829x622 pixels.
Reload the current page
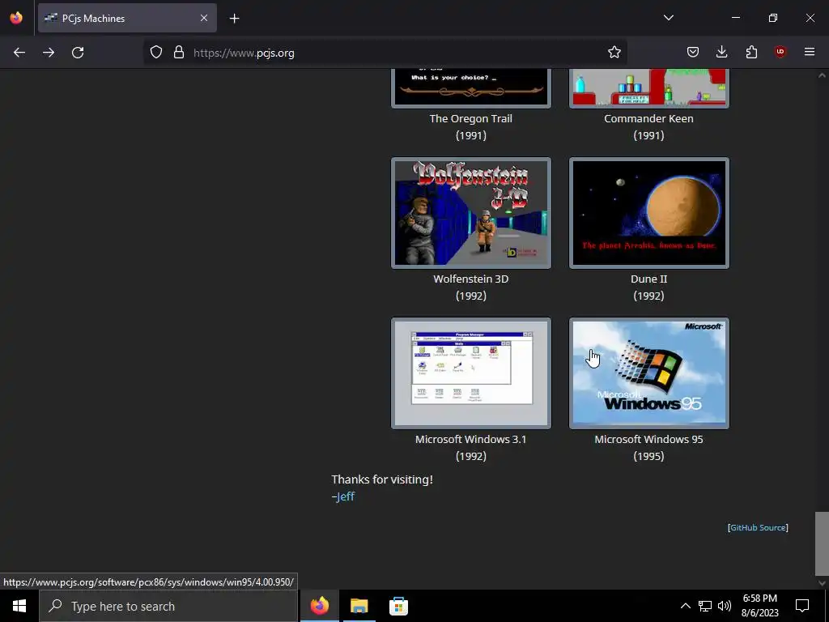pos(78,53)
